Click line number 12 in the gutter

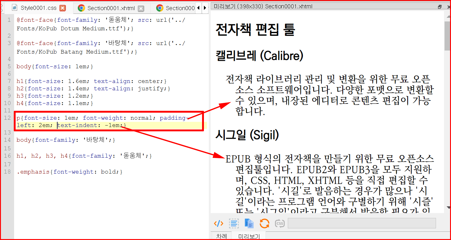pos(8,118)
